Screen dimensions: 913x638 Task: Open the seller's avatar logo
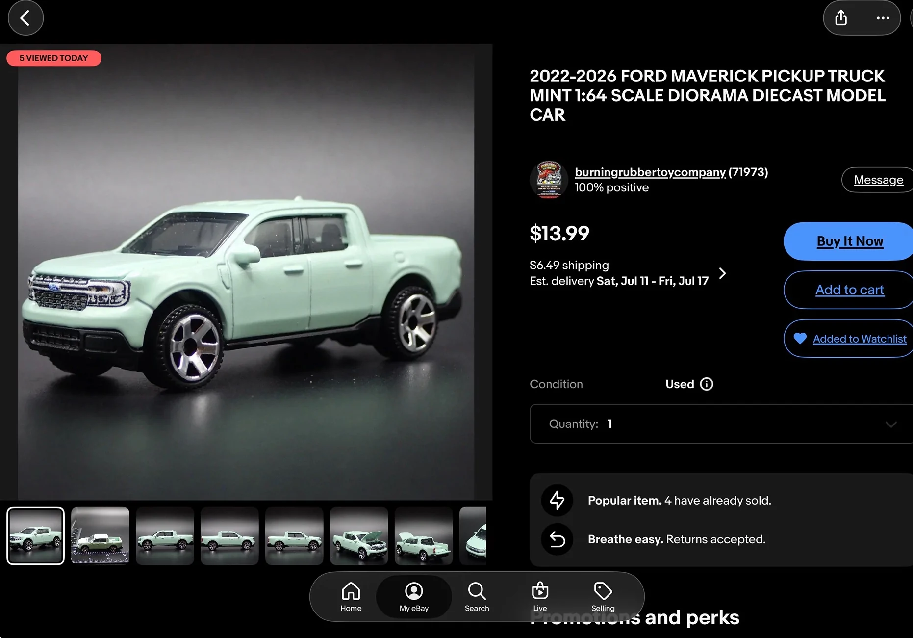[x=549, y=180]
